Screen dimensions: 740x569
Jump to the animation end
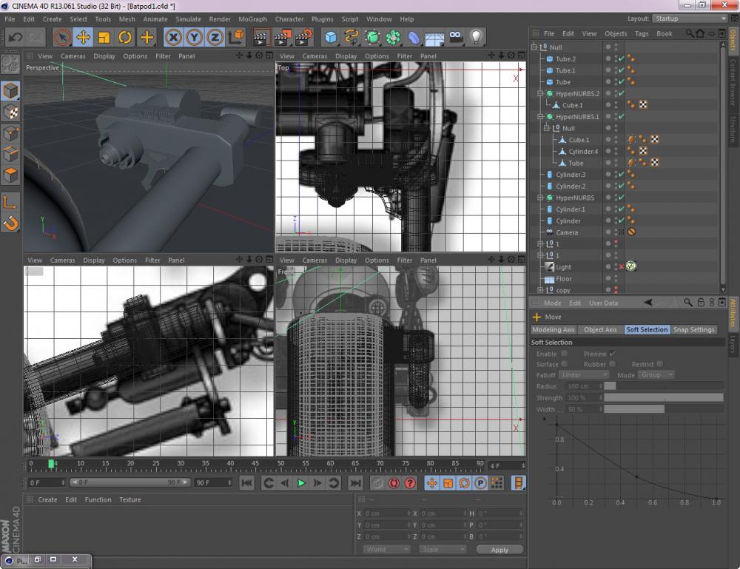[x=355, y=482]
